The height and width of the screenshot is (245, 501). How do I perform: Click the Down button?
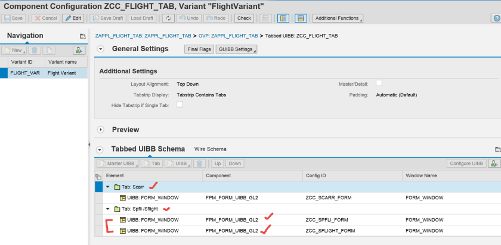(235, 164)
